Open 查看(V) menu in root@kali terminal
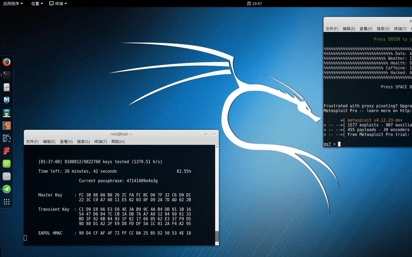This screenshot has height=257, width=412. point(66,142)
